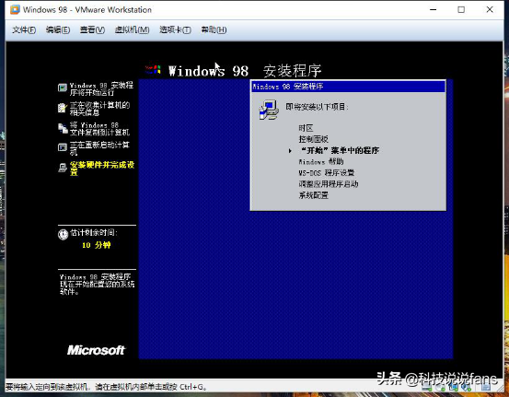The height and width of the screenshot is (397, 509).
Task: Open the 查看(V) menu
Action: click(92, 29)
